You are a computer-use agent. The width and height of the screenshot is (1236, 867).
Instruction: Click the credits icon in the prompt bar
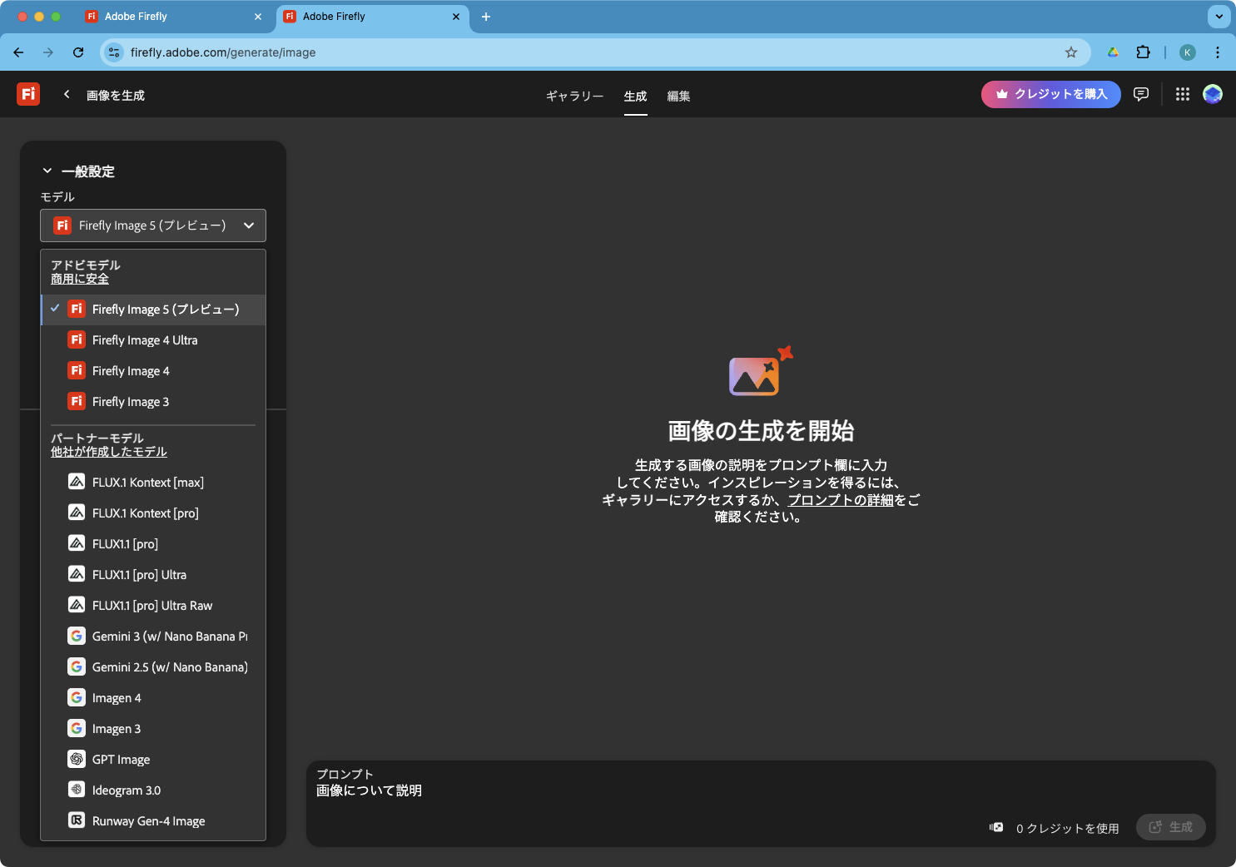point(996,827)
